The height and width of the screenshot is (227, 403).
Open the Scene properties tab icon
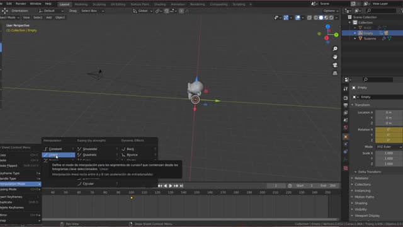346,120
